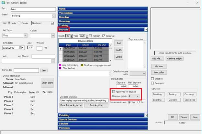The image size is (202, 134).
Task: Click the Gen bar code button
Action: [44, 71]
